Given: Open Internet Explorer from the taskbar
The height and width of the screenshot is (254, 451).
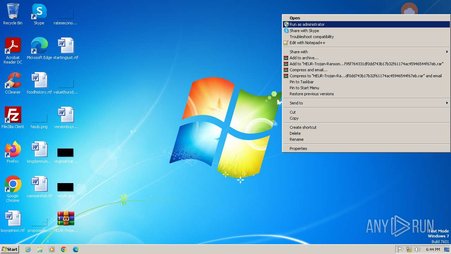Looking at the screenshot, I should [x=28, y=249].
